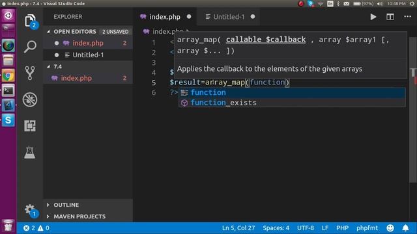Image resolution: width=417 pixels, height=234 pixels.
Task: Open the Files manager in the dock
Action: point(8,60)
